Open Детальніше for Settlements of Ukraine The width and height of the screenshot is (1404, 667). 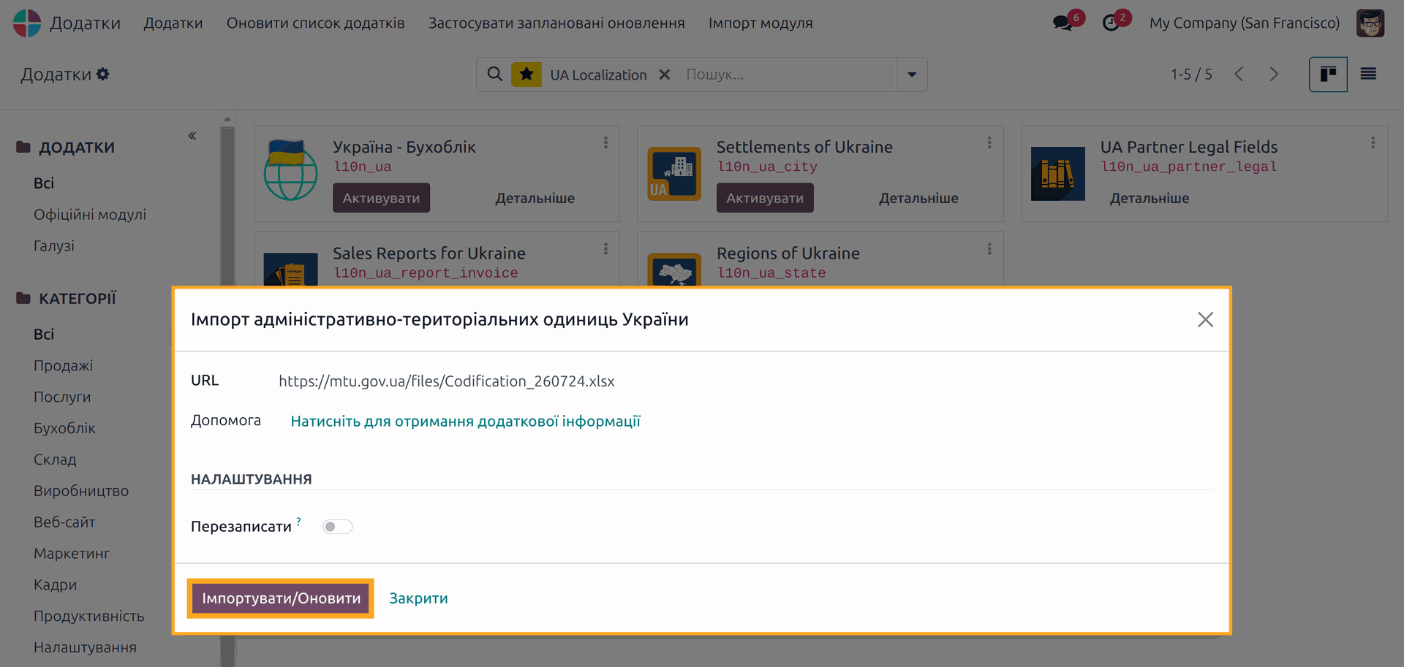coord(918,198)
